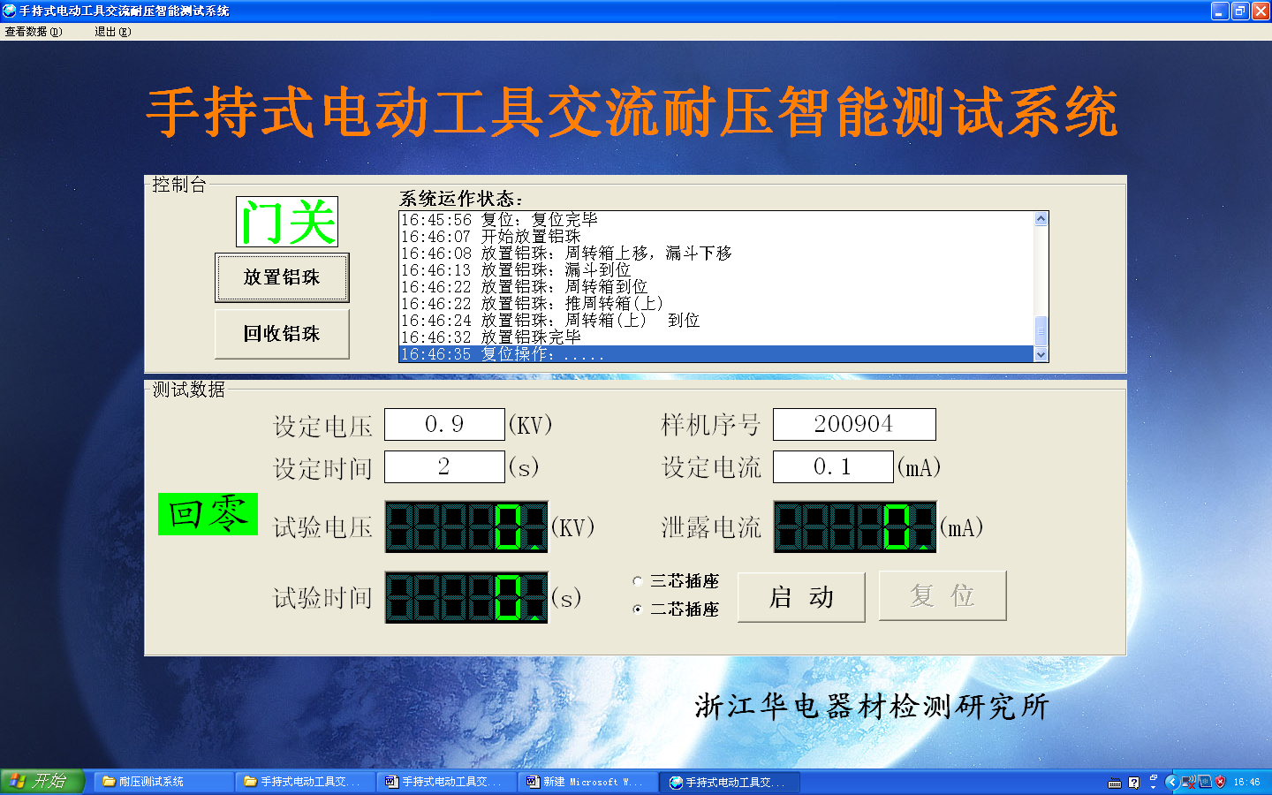
Task: Click the green 门关 door status indicator
Action: pyautogui.click(x=287, y=222)
